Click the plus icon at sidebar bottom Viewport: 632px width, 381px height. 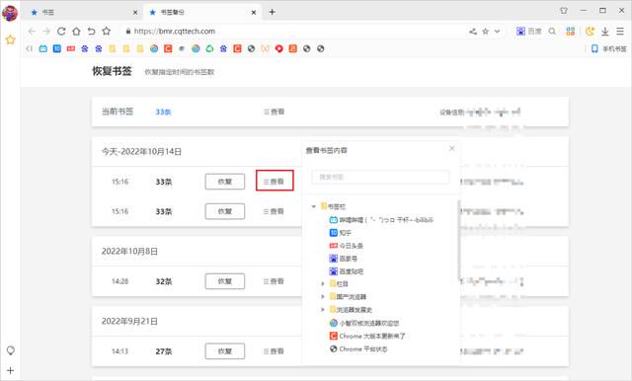point(11,370)
